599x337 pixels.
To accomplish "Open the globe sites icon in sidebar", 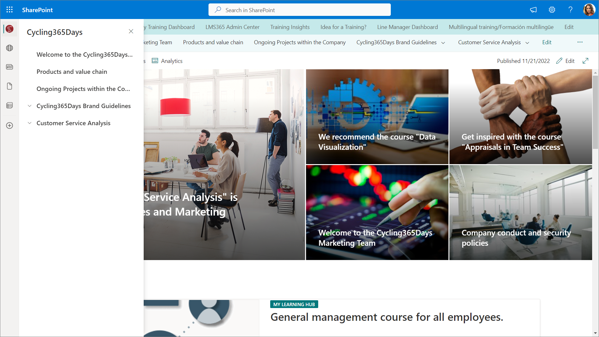I will pos(9,48).
